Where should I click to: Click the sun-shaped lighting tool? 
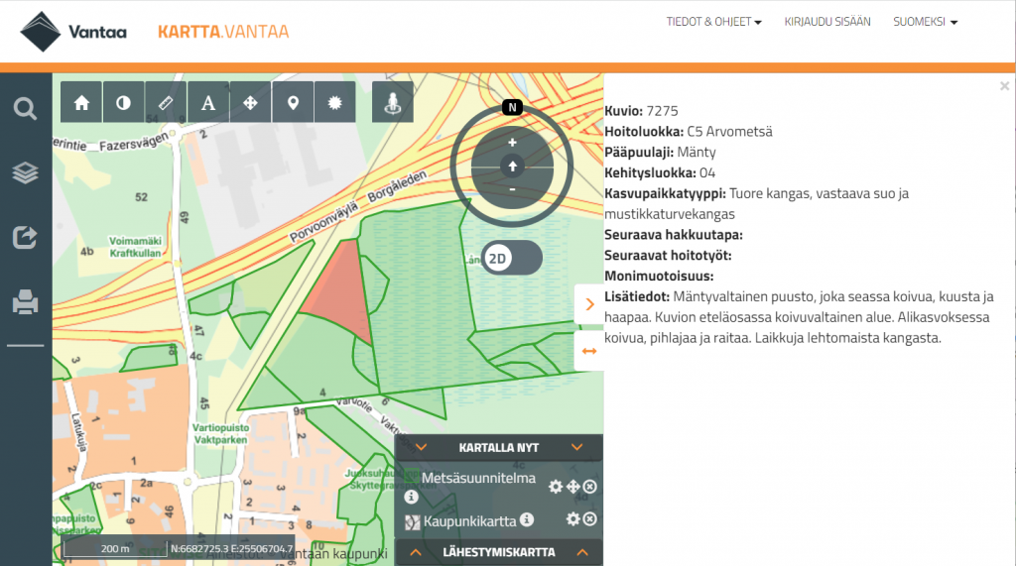click(x=335, y=102)
